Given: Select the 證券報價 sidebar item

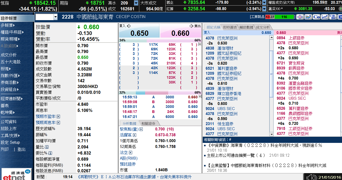Looking at the screenshot, I should 17,18.
